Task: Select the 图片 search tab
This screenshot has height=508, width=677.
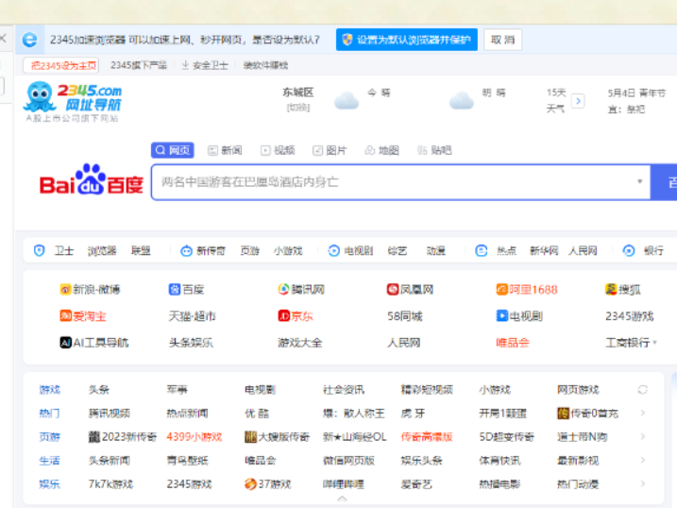Action: (x=330, y=150)
